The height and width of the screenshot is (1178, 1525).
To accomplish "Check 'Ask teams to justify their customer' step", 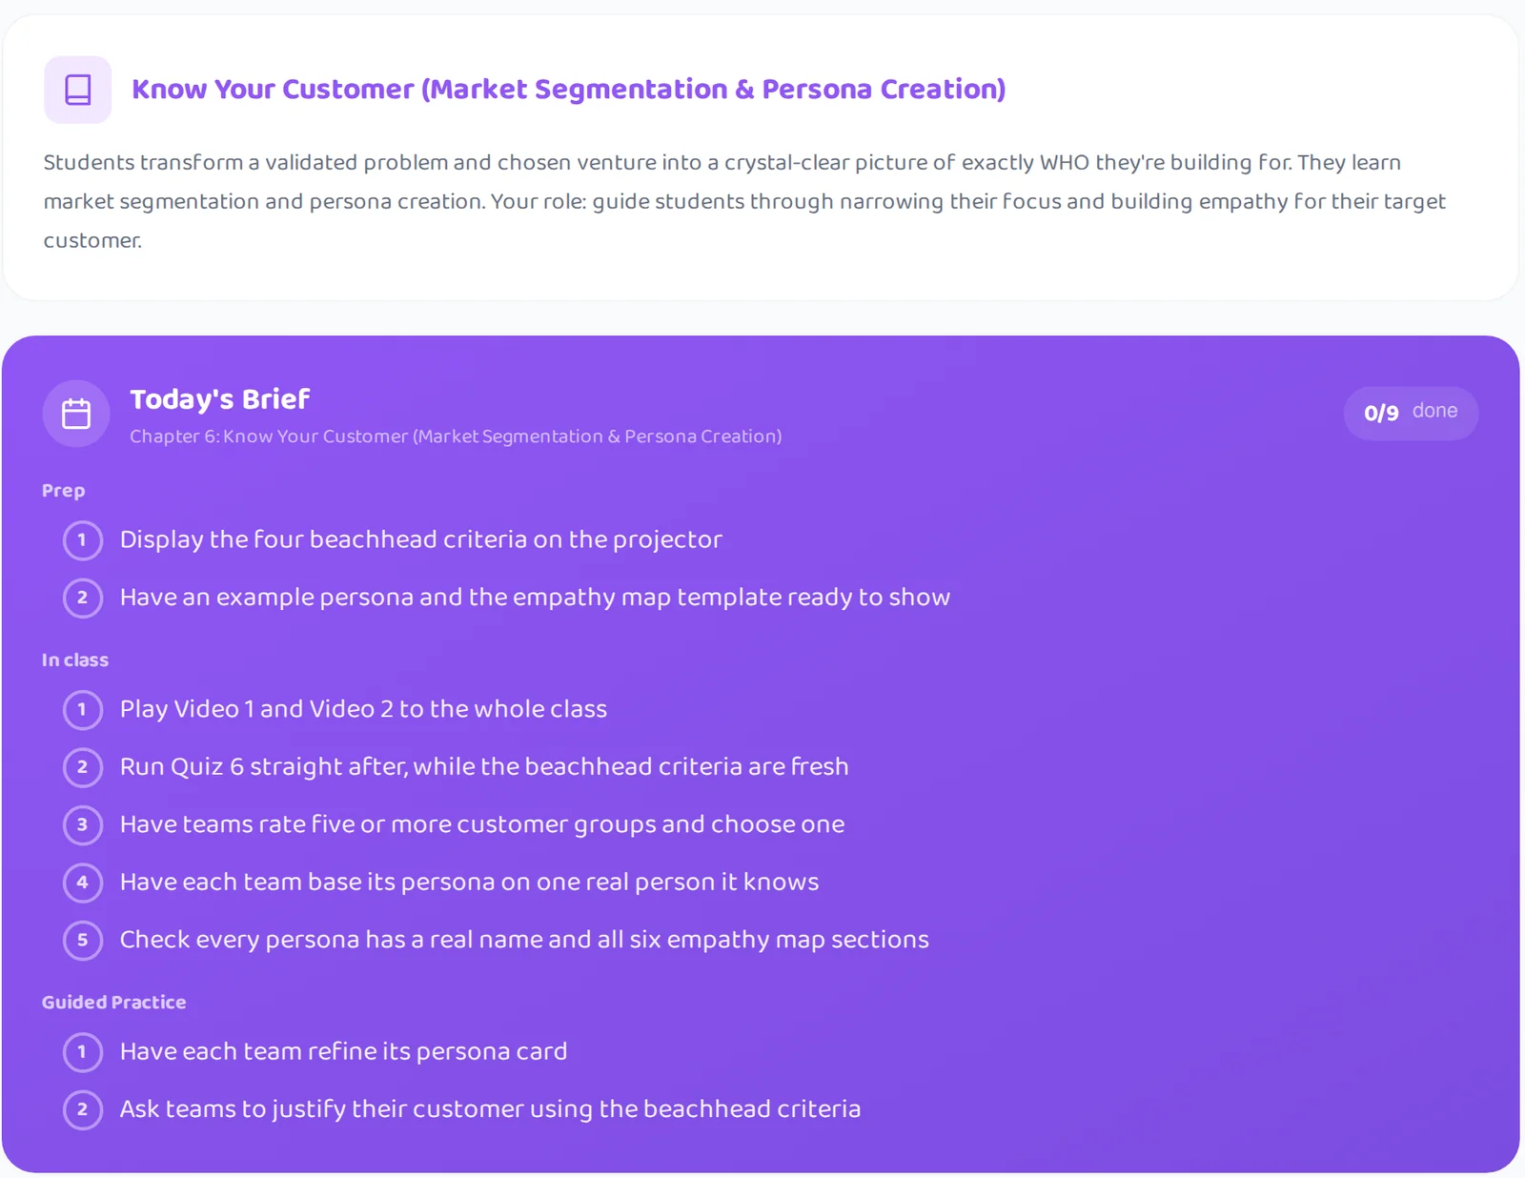I will coord(83,1109).
